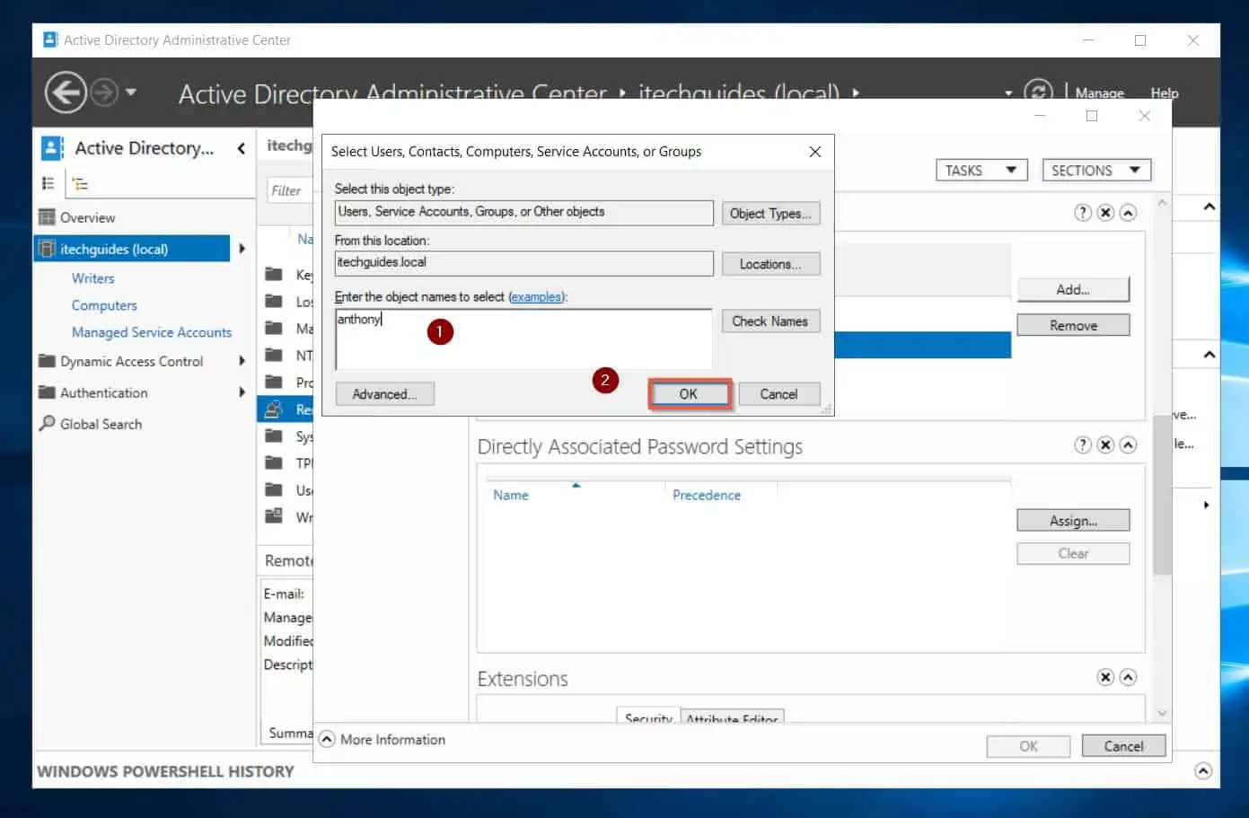Open Overview in the navigation pane

(88, 217)
